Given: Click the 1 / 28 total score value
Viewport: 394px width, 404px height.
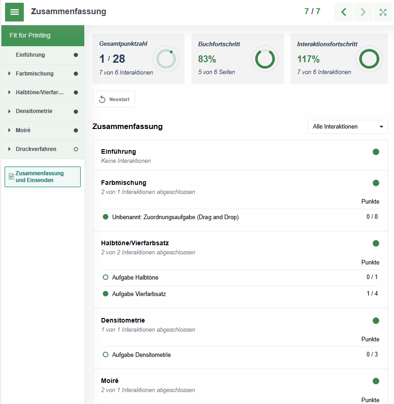Looking at the screenshot, I should [112, 59].
